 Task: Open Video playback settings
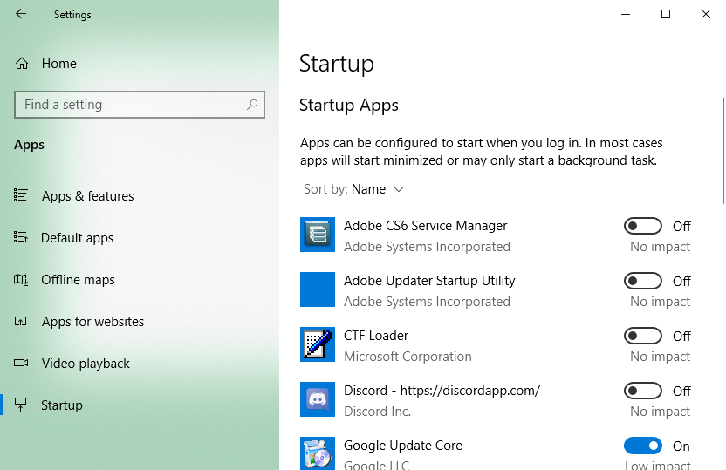[x=86, y=364]
